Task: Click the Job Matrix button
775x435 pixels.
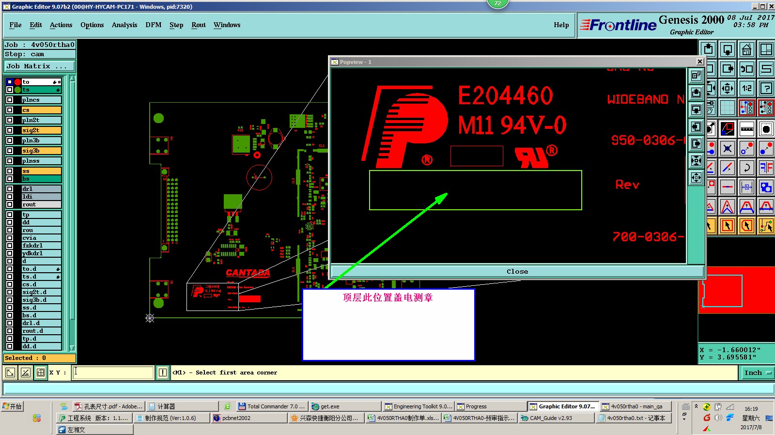Action: click(x=40, y=66)
